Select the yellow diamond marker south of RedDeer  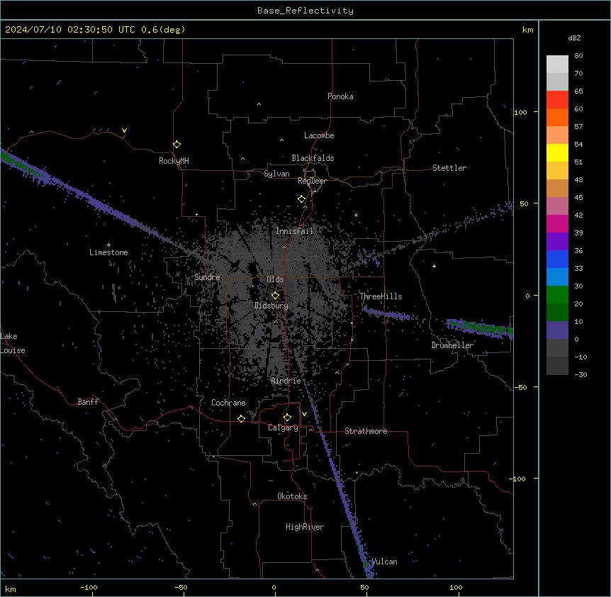pyautogui.click(x=301, y=199)
